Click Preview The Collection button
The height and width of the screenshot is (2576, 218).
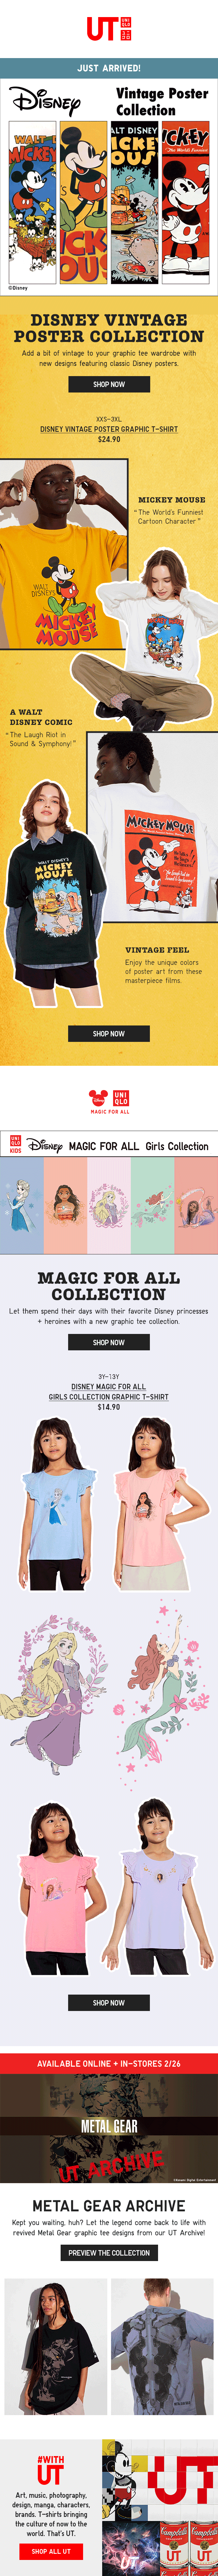click(x=109, y=2253)
